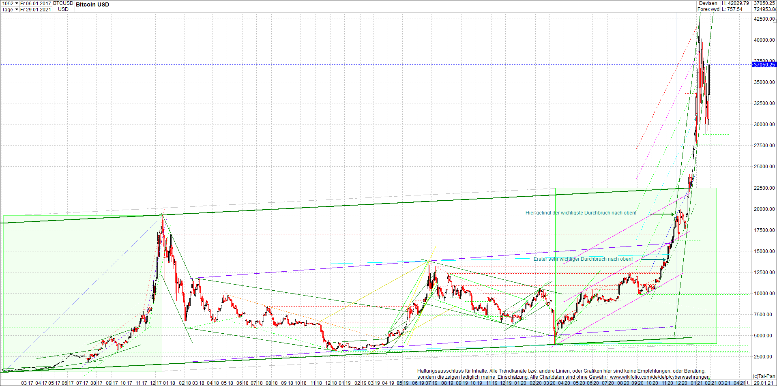Click annotation 'Erster sehr wichtiger Durchbruch nach oben'
This screenshot has height=386, width=777.
[583, 259]
